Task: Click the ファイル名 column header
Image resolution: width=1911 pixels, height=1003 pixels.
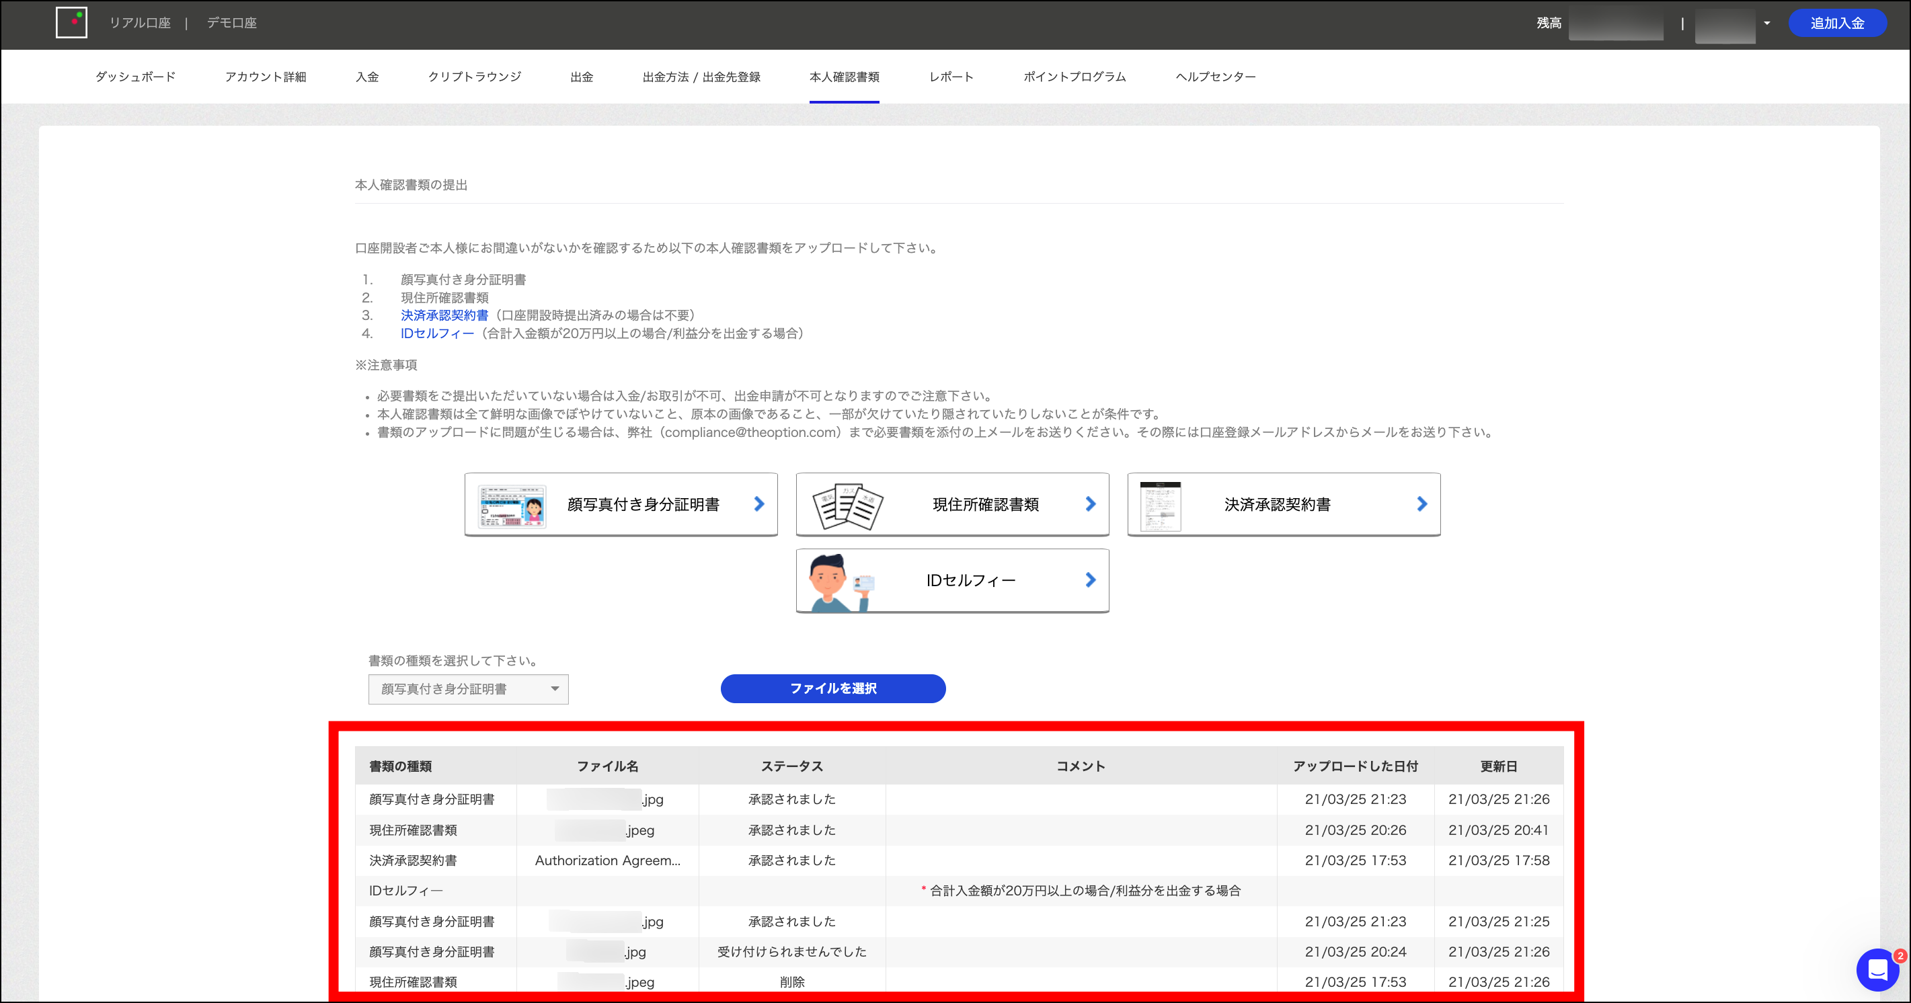Action: coord(608,766)
